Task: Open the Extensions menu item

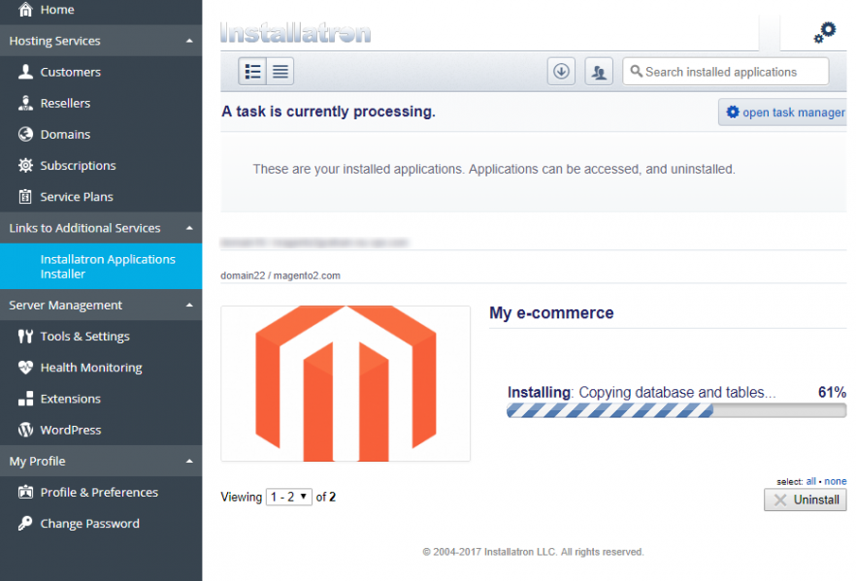Action: coord(101,399)
